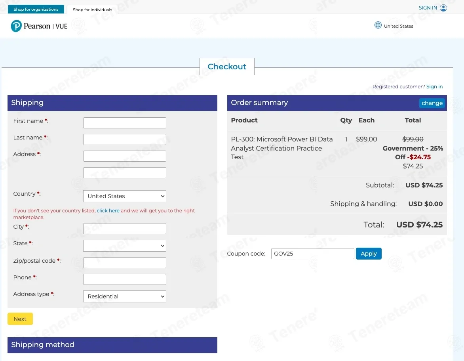The width and height of the screenshot is (464, 361).
Task: Click the Subtotal USD $74.25 value
Action: coord(424,185)
